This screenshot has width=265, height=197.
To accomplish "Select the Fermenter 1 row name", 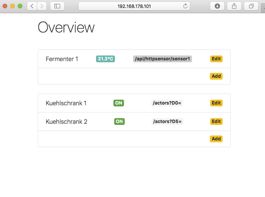I will 62,59.
